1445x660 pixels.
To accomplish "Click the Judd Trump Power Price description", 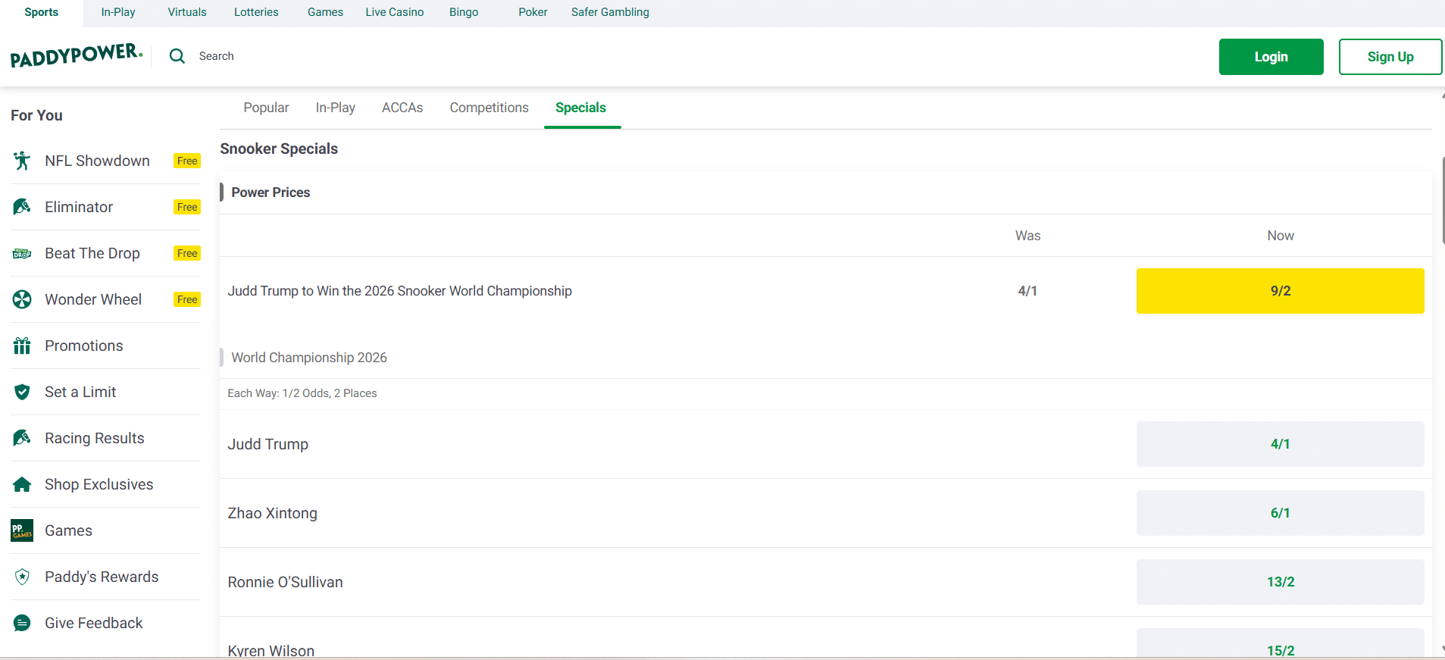I will (x=400, y=291).
